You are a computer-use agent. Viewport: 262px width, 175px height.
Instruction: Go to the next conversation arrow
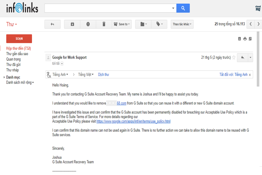[258, 24]
